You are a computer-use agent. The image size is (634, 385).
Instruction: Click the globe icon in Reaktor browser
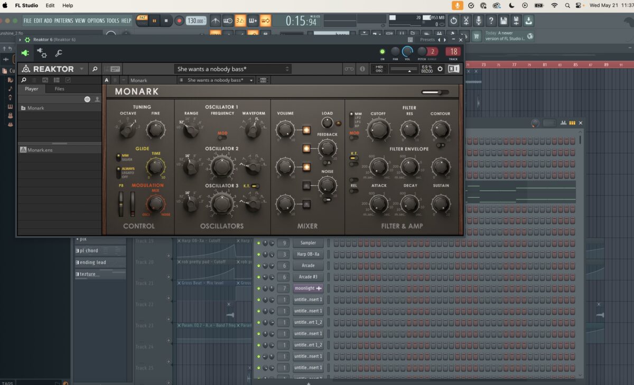[x=87, y=99]
